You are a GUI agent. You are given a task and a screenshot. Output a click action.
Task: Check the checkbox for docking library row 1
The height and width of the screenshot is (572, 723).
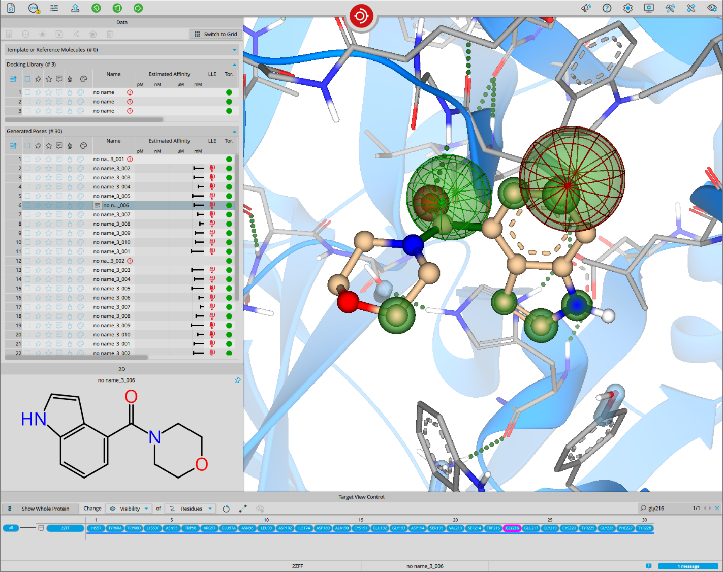pyautogui.click(x=28, y=92)
